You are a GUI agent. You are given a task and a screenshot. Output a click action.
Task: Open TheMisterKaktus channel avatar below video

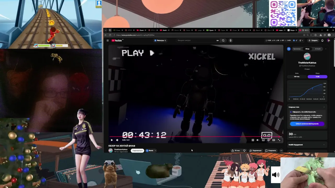(x=110, y=150)
